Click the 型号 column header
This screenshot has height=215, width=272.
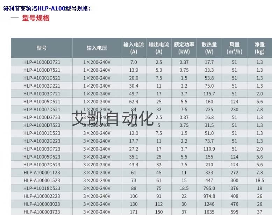pyautogui.click(x=42, y=48)
